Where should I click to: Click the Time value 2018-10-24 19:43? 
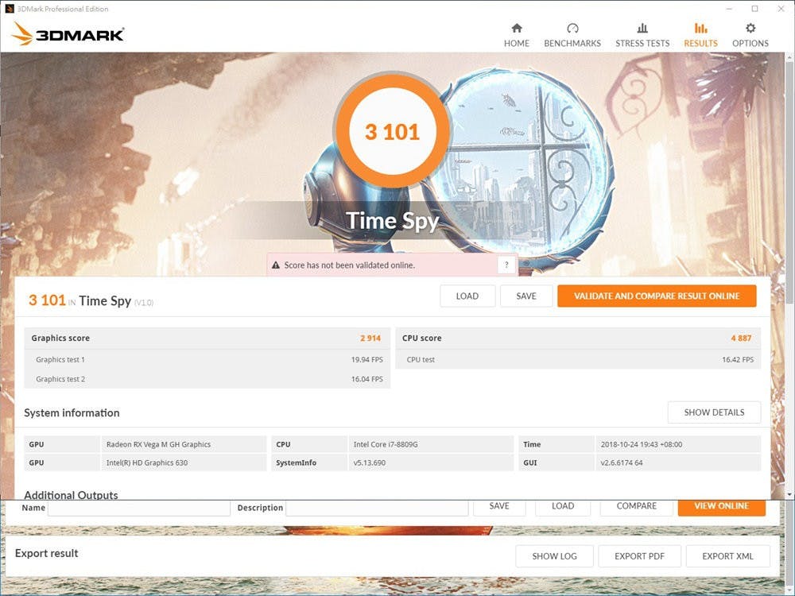click(x=642, y=444)
